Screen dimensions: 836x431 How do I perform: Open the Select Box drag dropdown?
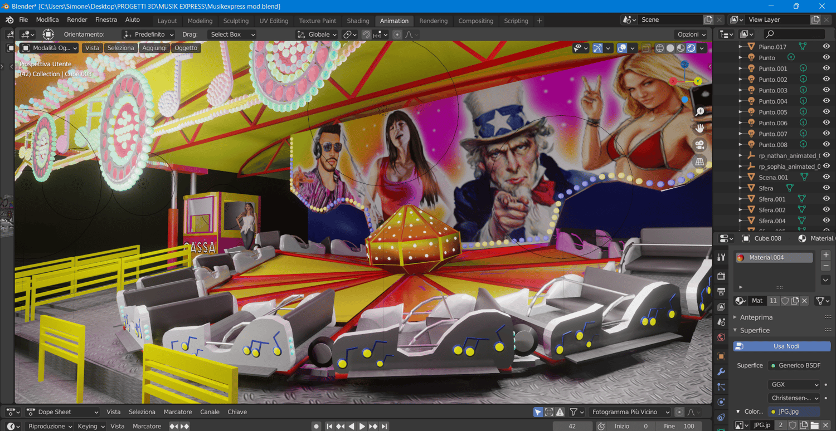tap(232, 35)
